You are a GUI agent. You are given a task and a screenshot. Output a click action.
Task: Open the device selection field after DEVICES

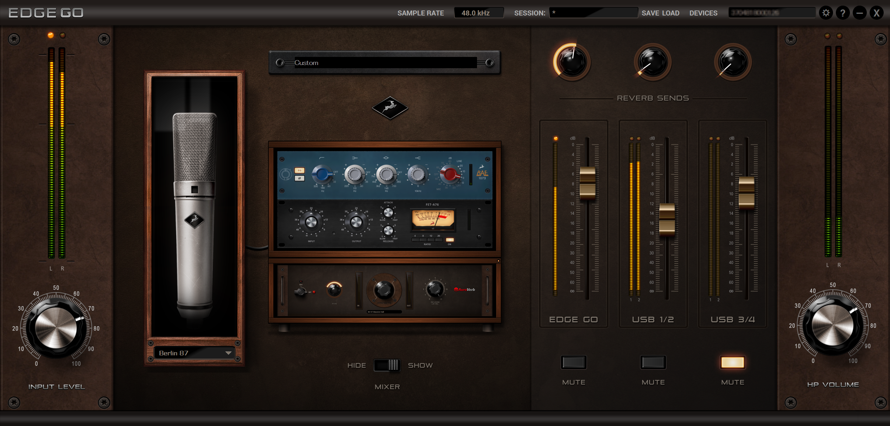[772, 13]
